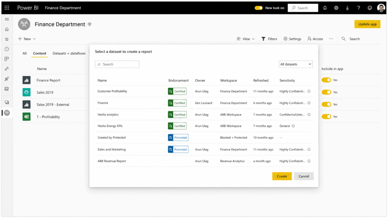
Task: Click Promoted badge on Created by Protected
Action: [x=178, y=137]
